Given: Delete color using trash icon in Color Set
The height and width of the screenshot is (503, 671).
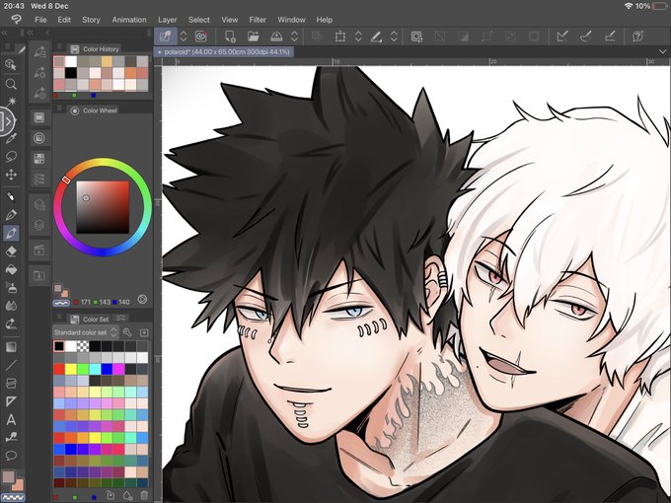Looking at the screenshot, I should pos(144,495).
